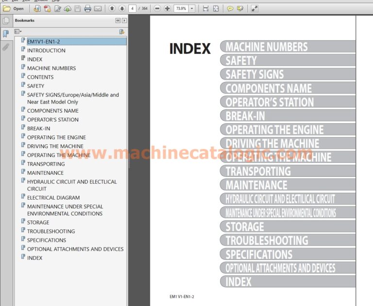
Task: Open the ELECTRICAL DIAGRAM bookmark
Action: (53, 198)
